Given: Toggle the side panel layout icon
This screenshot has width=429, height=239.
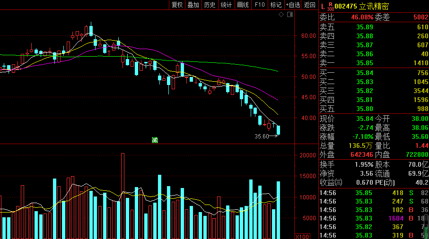Looking at the screenshot, I should 290,15.
